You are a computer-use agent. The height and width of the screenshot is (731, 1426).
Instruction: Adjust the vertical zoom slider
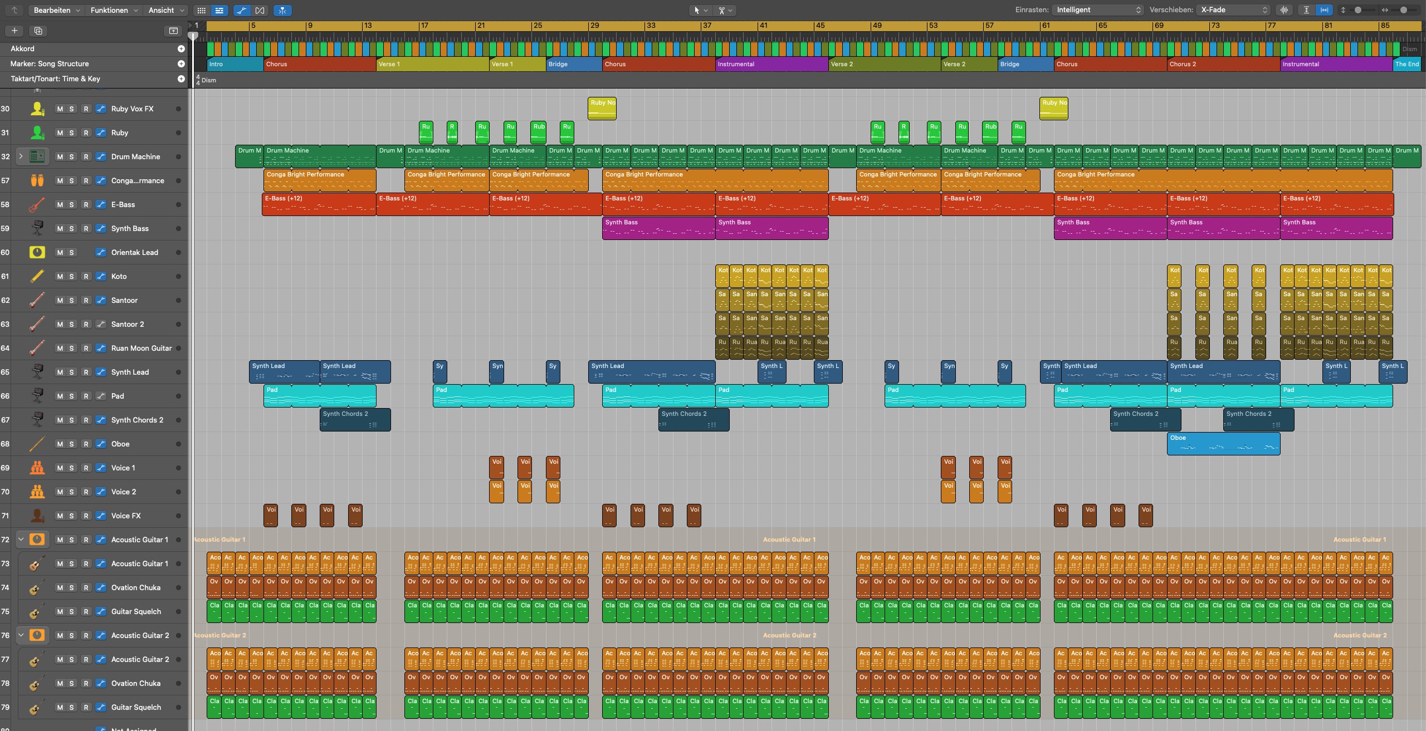pyautogui.click(x=1358, y=10)
